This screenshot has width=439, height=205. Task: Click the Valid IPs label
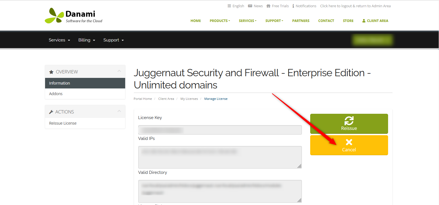click(147, 139)
